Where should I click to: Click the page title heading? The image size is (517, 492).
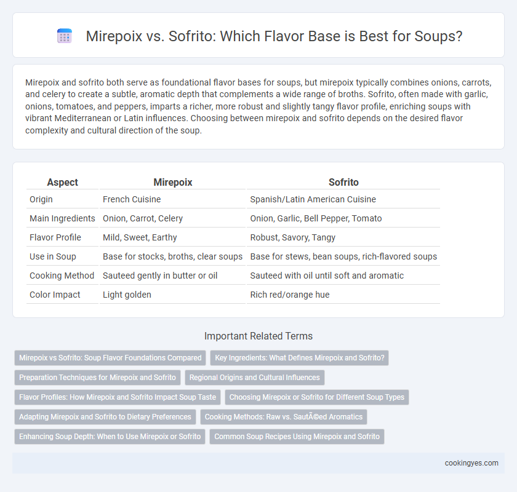274,36
